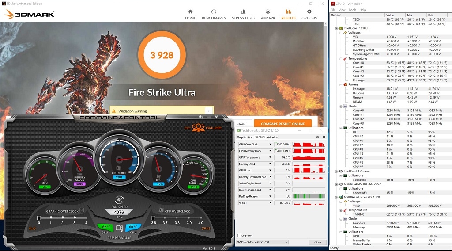Click the NVMe SAMSUNG drive icon
The image size is (452, 251).
(x=340, y=184)
